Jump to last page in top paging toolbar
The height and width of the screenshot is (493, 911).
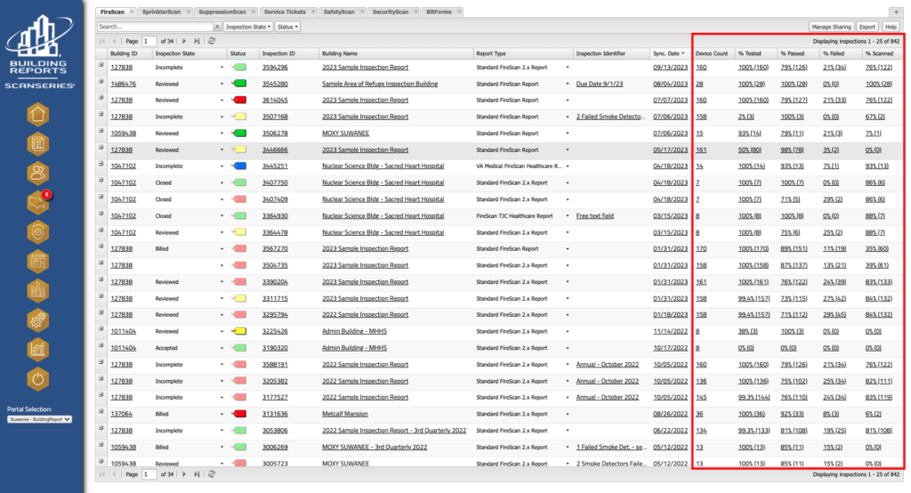coord(196,41)
